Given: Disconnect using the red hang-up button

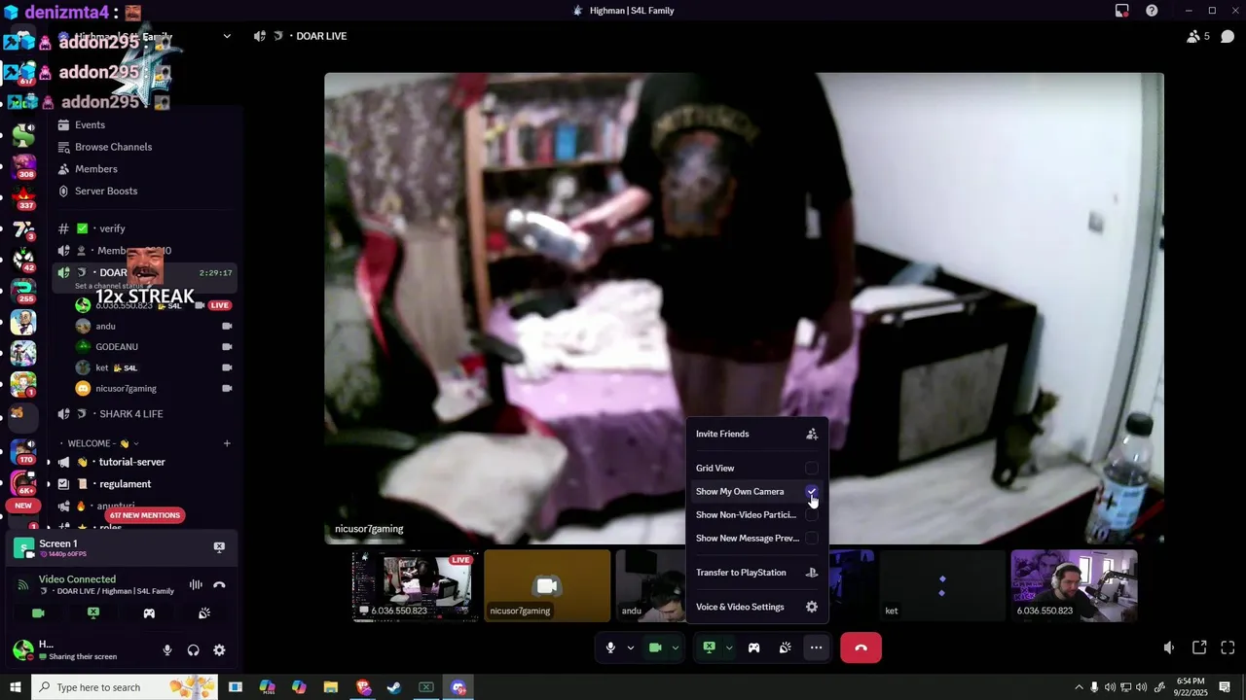Looking at the screenshot, I should click(861, 647).
